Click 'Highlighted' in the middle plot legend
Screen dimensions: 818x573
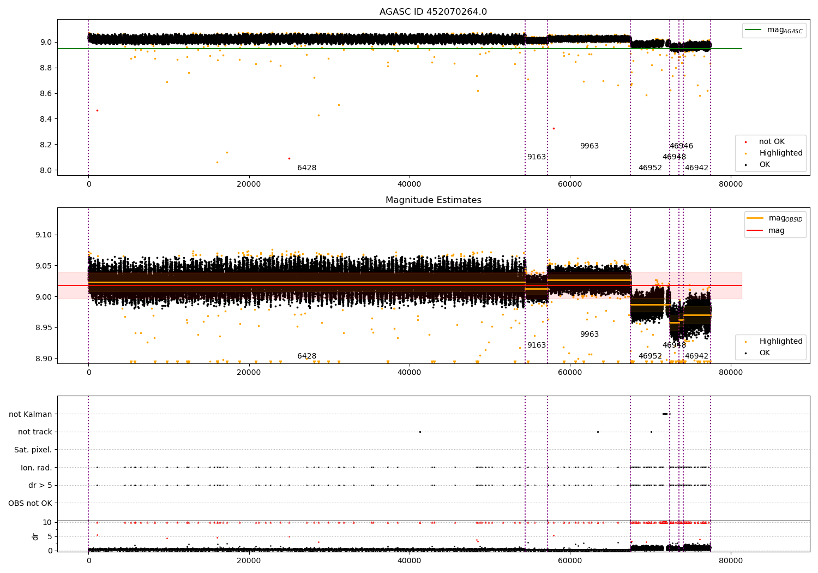(x=780, y=342)
